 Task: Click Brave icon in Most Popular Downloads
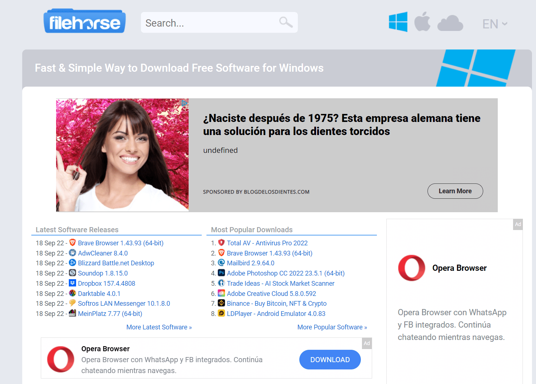[221, 253]
